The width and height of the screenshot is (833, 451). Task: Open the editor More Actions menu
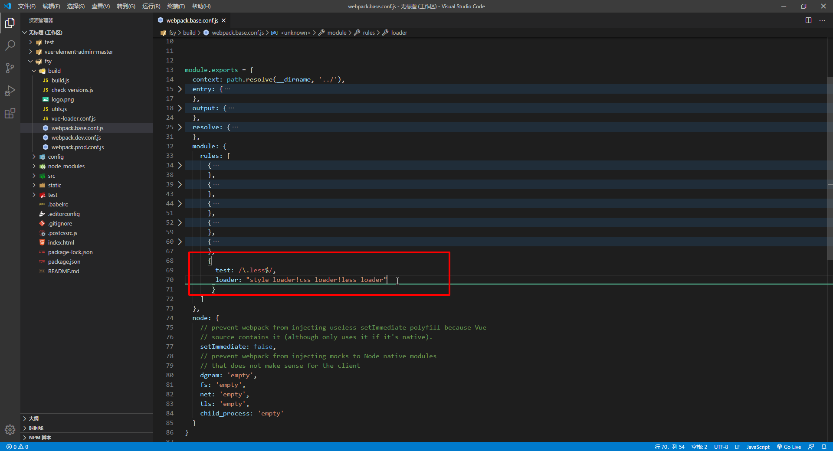[822, 20]
